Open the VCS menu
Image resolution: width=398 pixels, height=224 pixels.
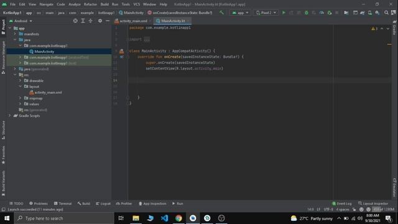137,4
